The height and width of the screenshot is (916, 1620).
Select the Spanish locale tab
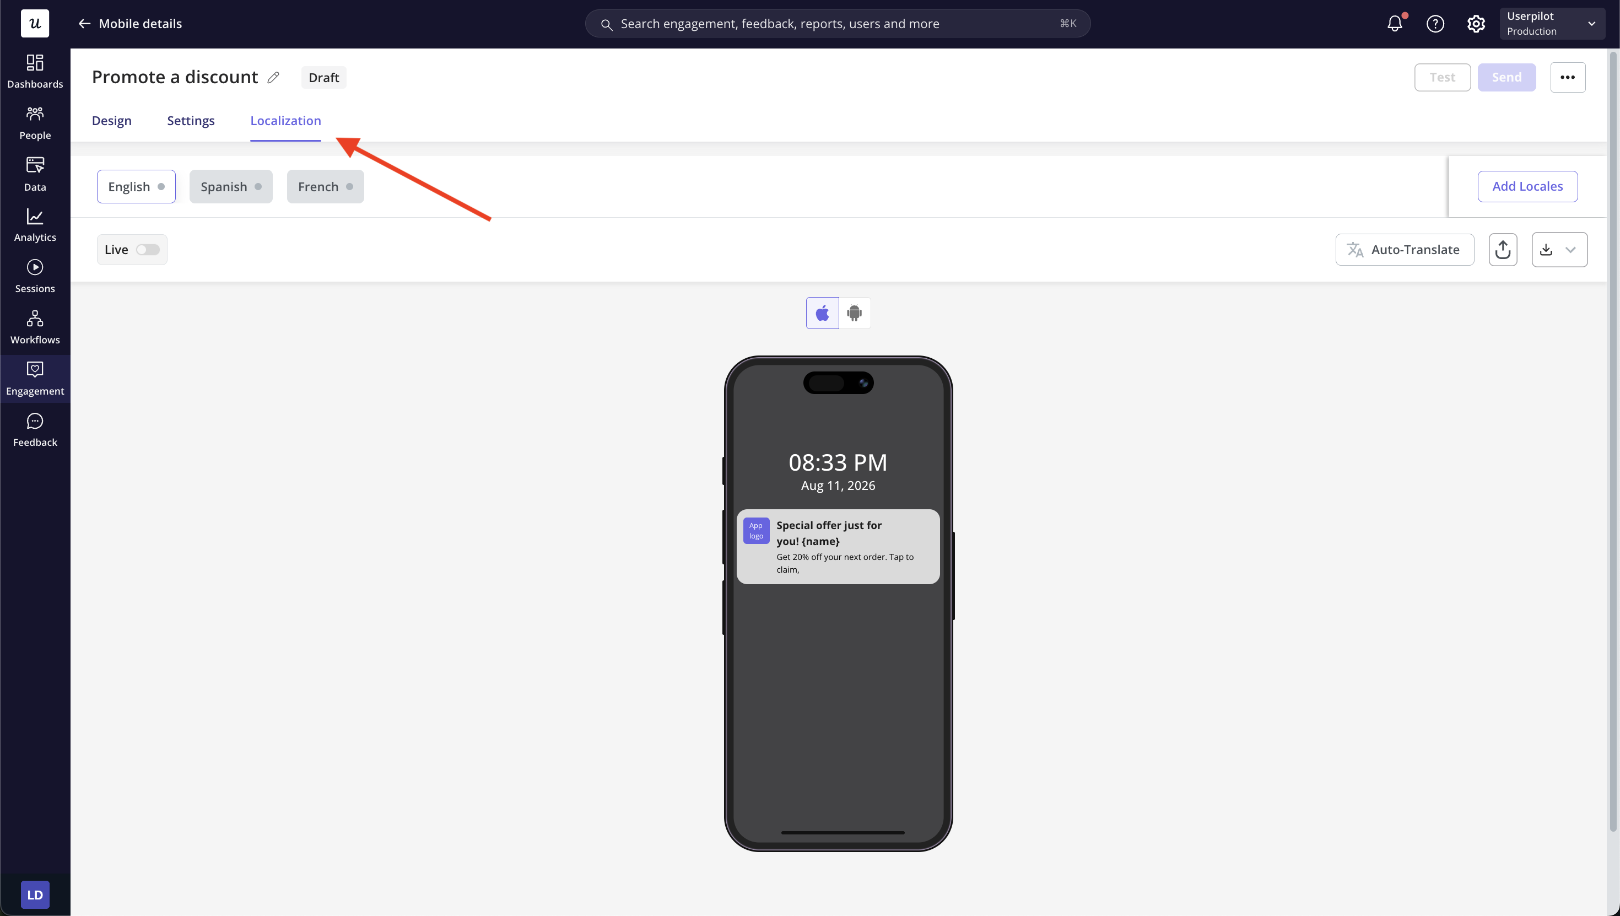[231, 187]
